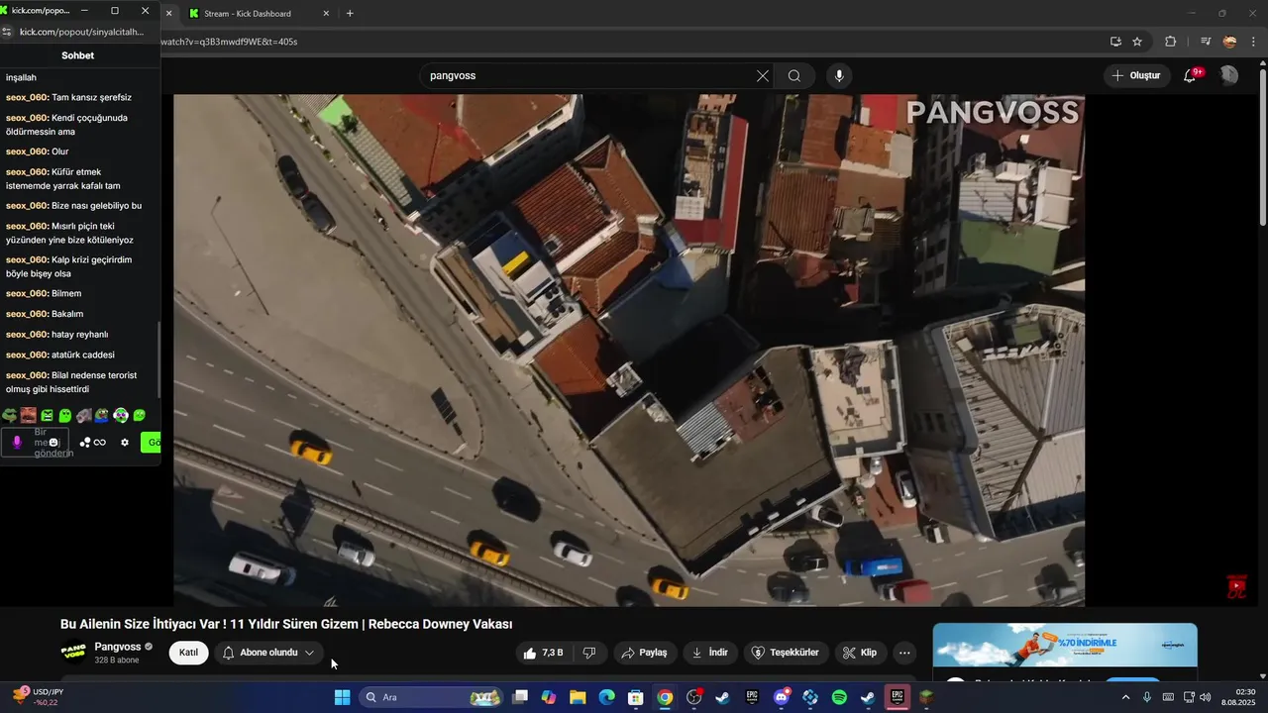Click the video title text
This screenshot has height=713, width=1268.
(x=286, y=624)
